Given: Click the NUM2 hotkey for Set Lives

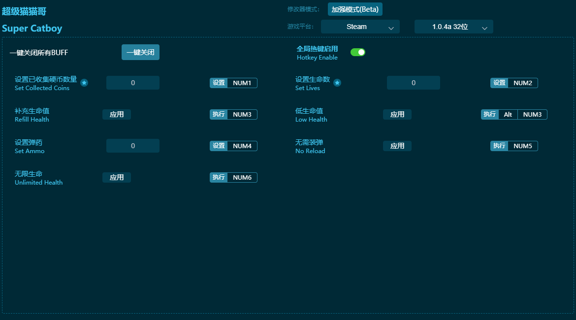Looking at the screenshot, I should [522, 83].
